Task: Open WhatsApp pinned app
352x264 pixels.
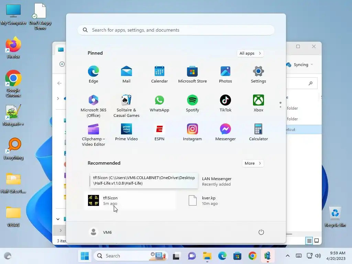Action: click(159, 103)
